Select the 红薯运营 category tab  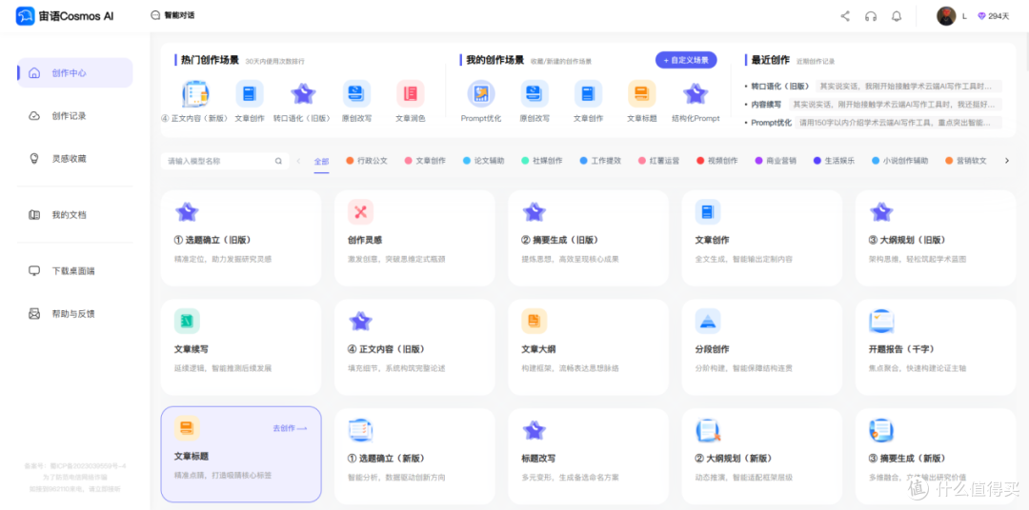coord(659,161)
